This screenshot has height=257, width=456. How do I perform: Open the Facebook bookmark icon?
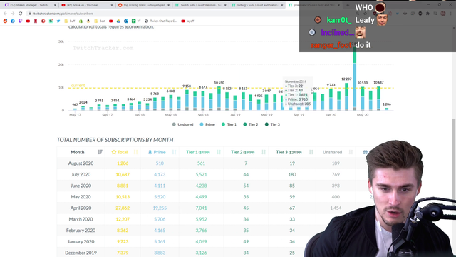(x=13, y=21)
